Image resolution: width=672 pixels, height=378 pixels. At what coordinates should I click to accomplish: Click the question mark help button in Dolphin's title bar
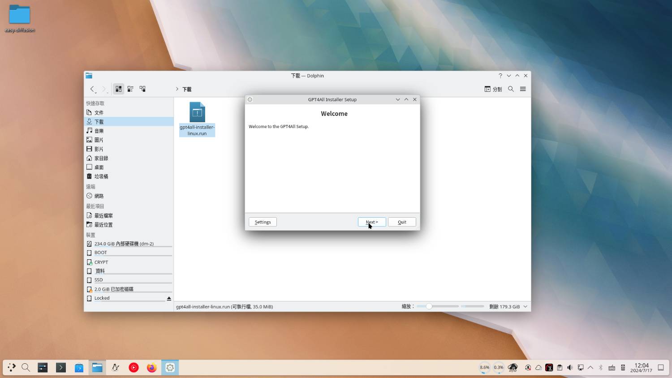coord(500,76)
